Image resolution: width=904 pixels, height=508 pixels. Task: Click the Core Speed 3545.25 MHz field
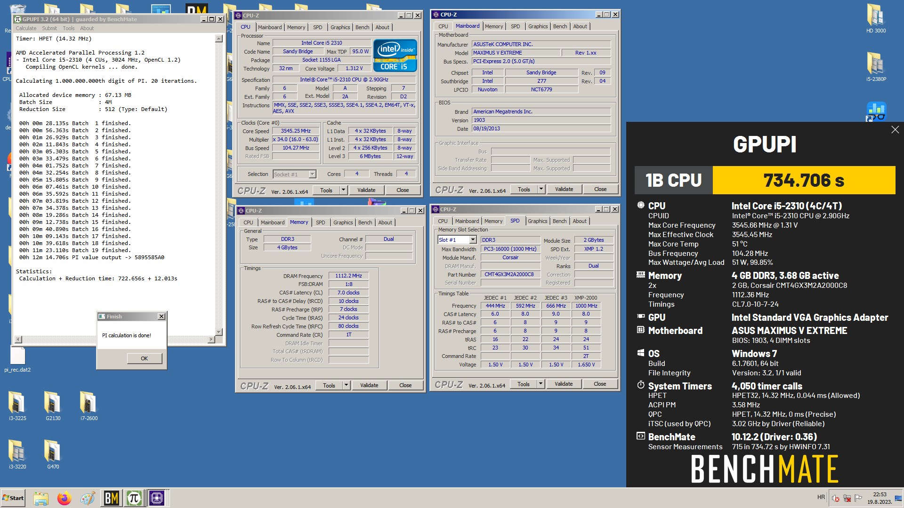click(296, 131)
